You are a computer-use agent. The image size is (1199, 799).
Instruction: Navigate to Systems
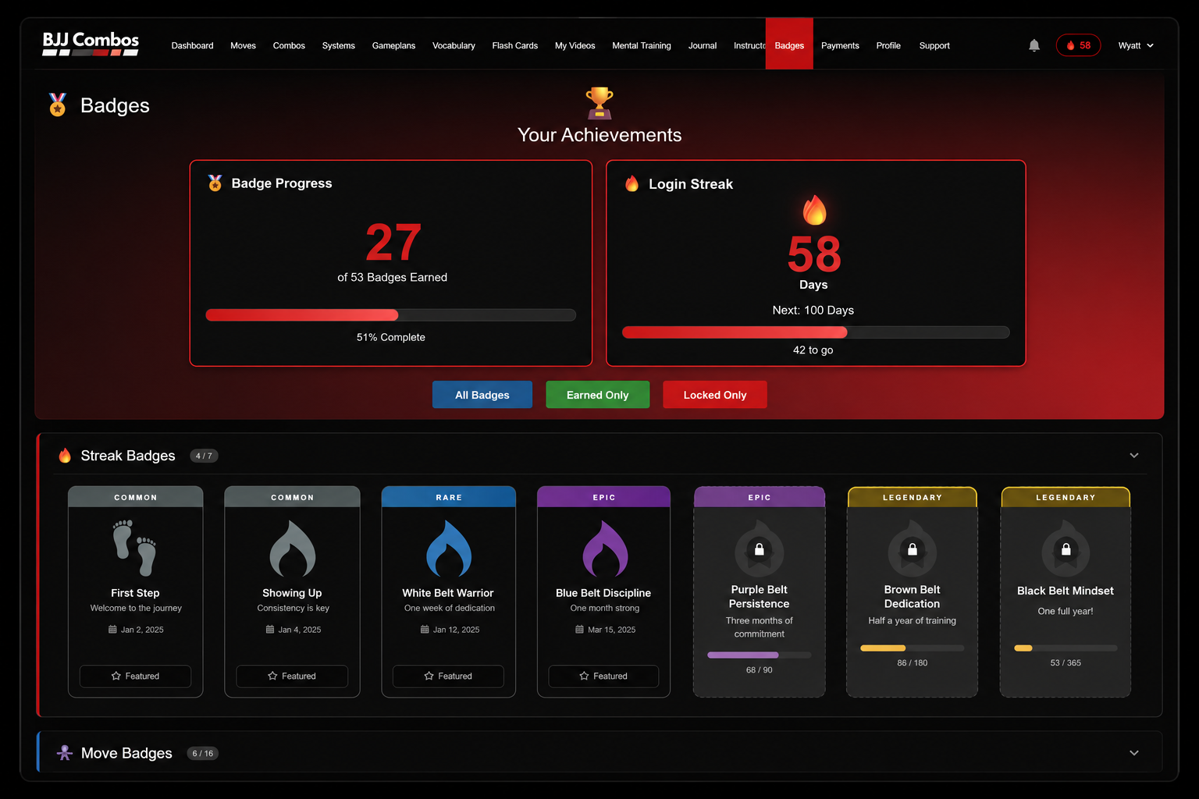pos(338,45)
